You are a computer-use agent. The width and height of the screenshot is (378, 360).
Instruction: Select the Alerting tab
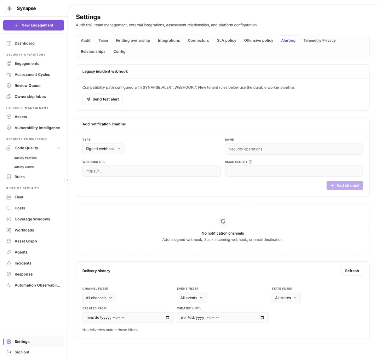pyautogui.click(x=288, y=40)
